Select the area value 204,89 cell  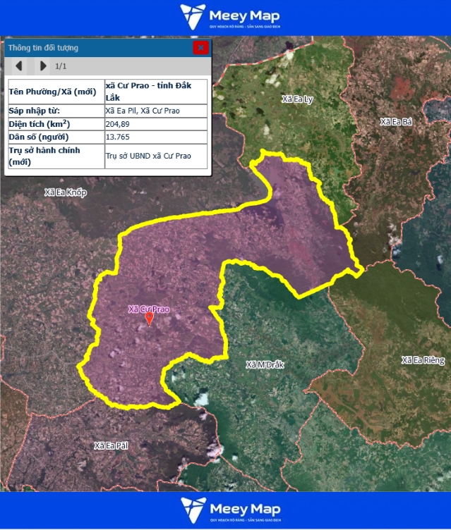[155, 124]
